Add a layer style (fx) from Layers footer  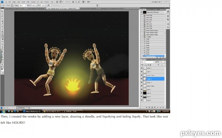[149, 107]
